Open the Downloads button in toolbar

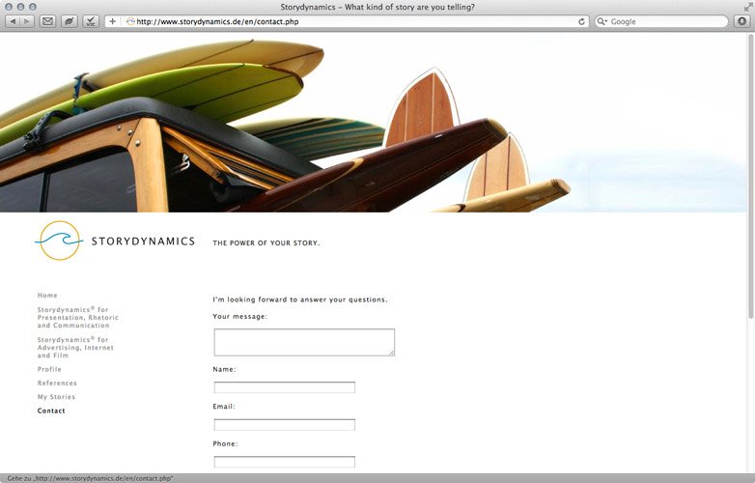point(742,21)
